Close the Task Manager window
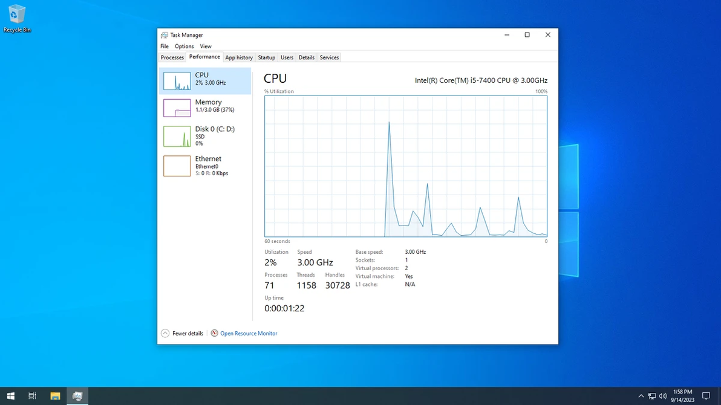721x405 pixels. [x=547, y=35]
